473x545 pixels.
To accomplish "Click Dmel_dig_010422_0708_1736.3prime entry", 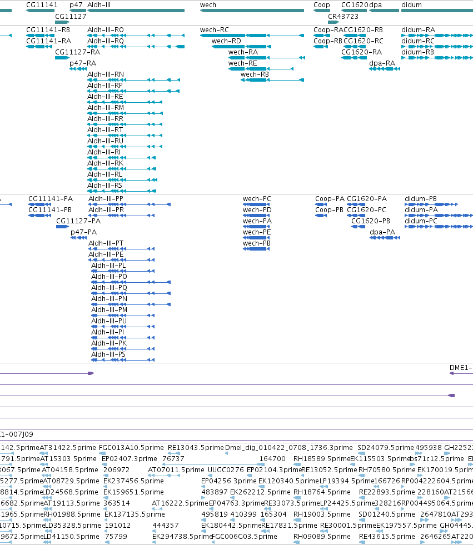I will point(289,448).
